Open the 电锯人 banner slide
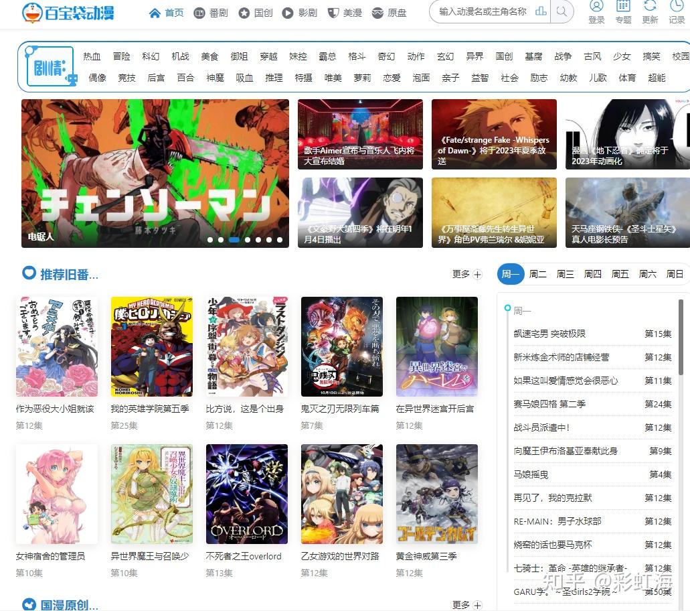This screenshot has width=690, height=611. (155, 173)
